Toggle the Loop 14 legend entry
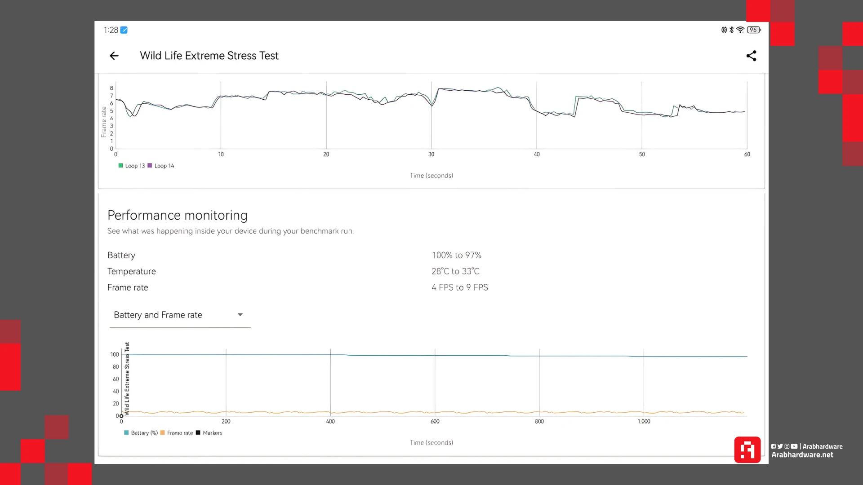Image resolution: width=863 pixels, height=485 pixels. click(x=161, y=166)
